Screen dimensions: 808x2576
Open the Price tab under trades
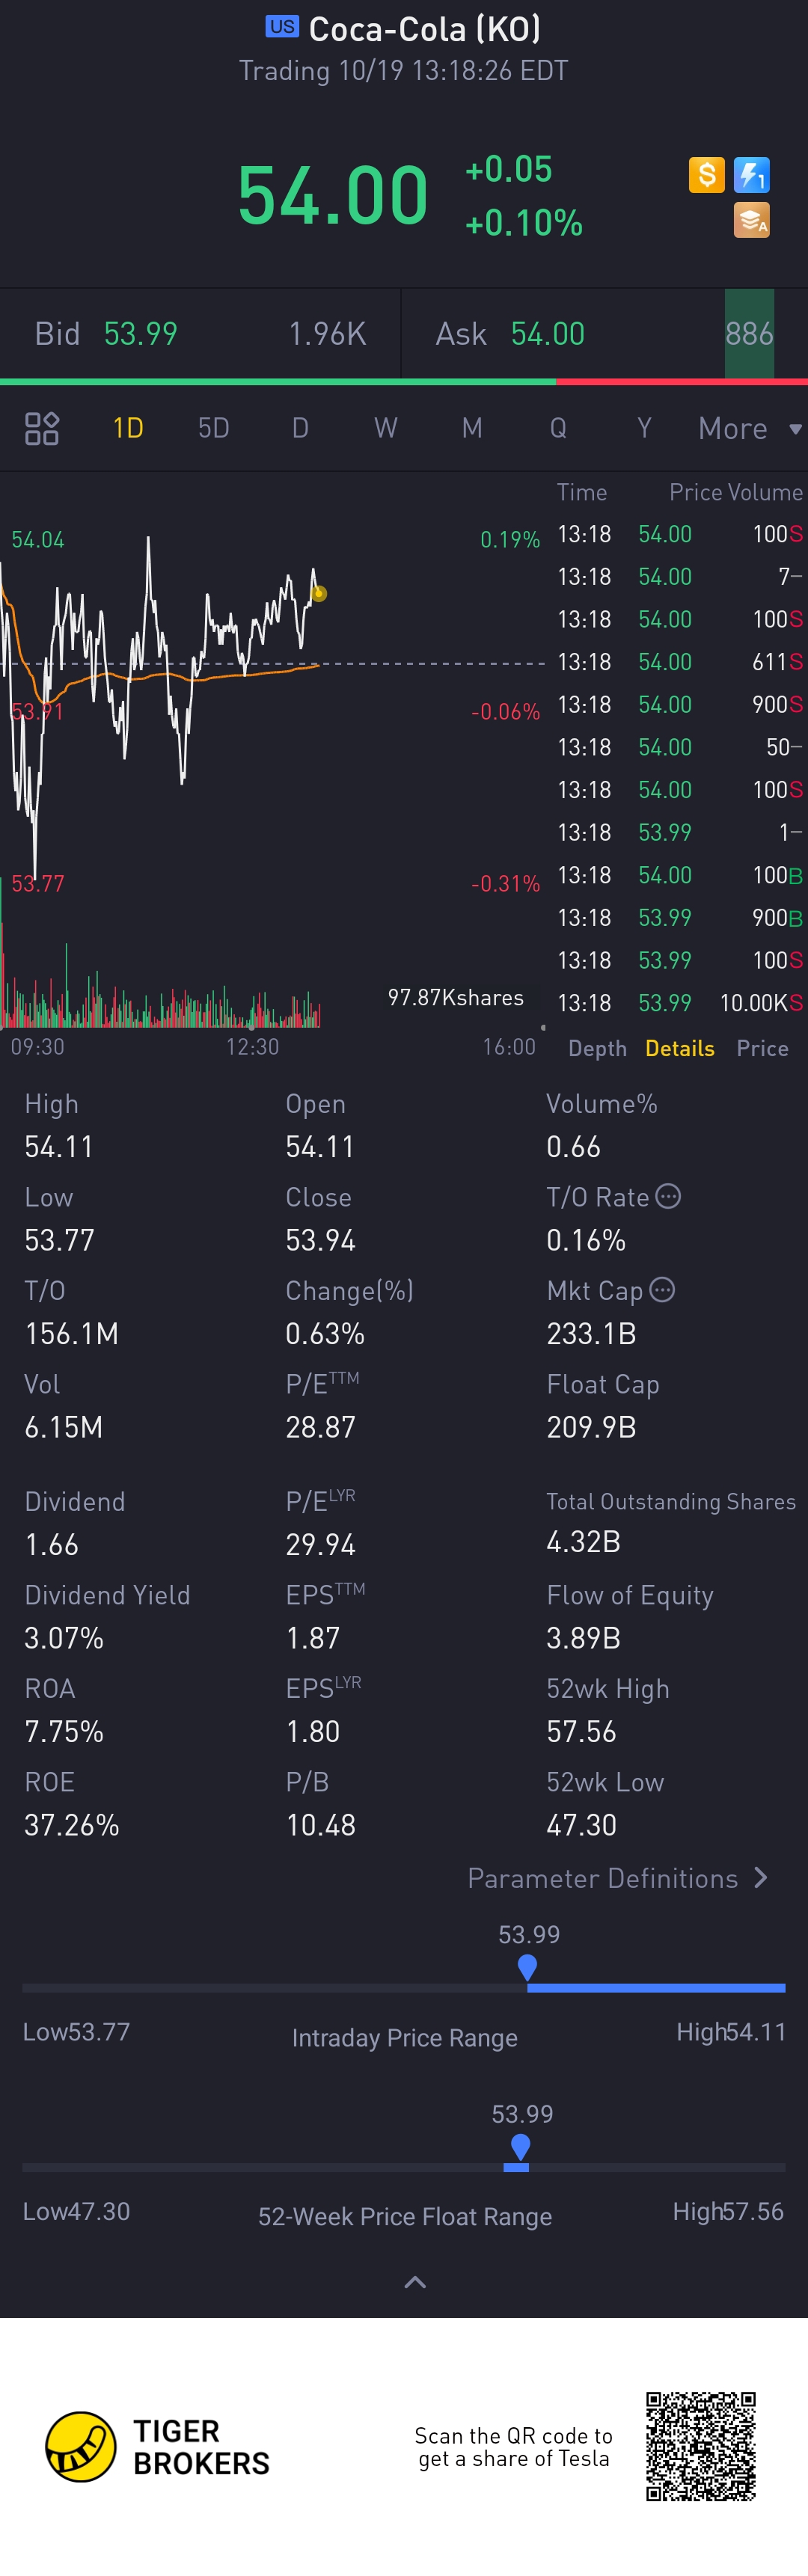[x=762, y=1048]
